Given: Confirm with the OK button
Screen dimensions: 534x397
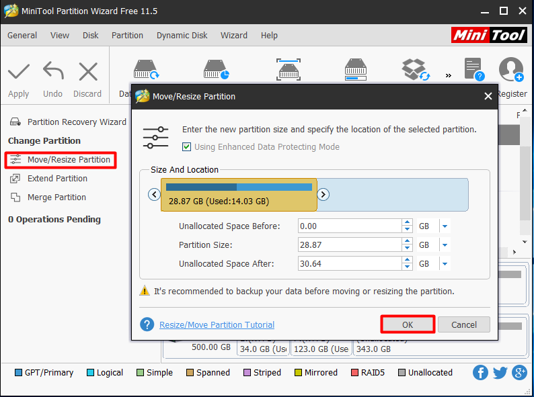Looking at the screenshot, I should pos(408,324).
